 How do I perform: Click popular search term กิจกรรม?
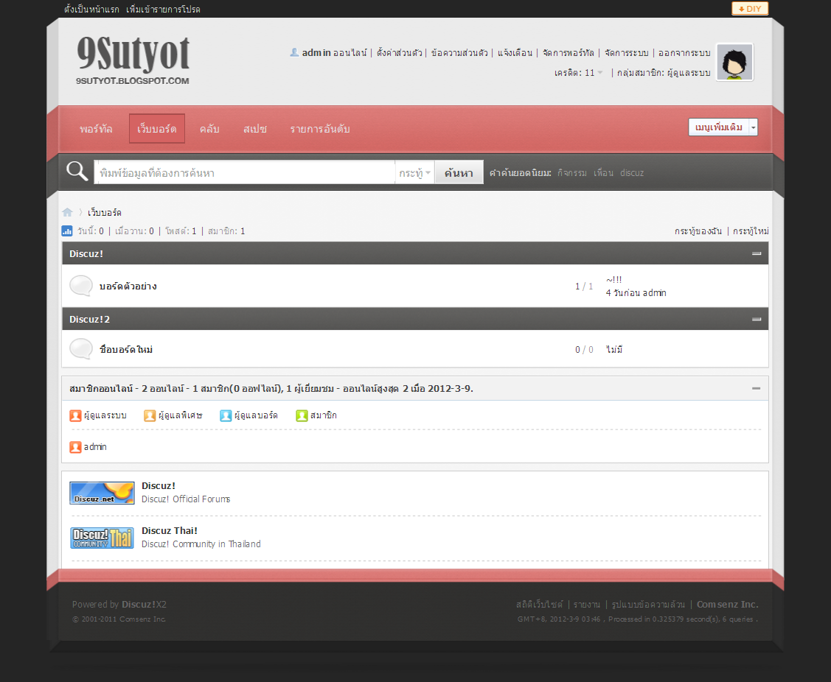(572, 172)
